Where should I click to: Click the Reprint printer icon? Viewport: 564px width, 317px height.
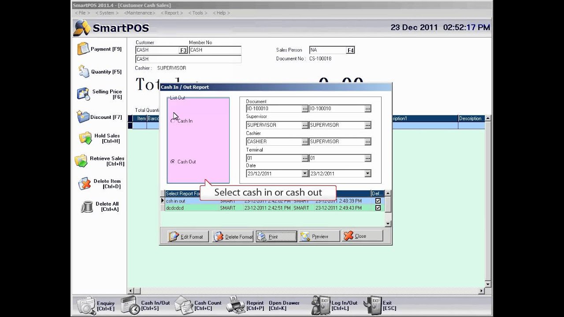(236, 305)
